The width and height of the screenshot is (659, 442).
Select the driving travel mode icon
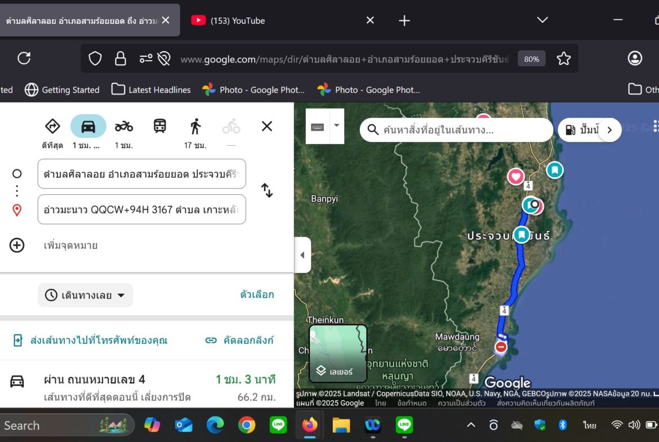click(x=88, y=127)
